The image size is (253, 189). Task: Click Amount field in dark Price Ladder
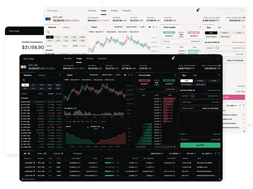(157, 89)
